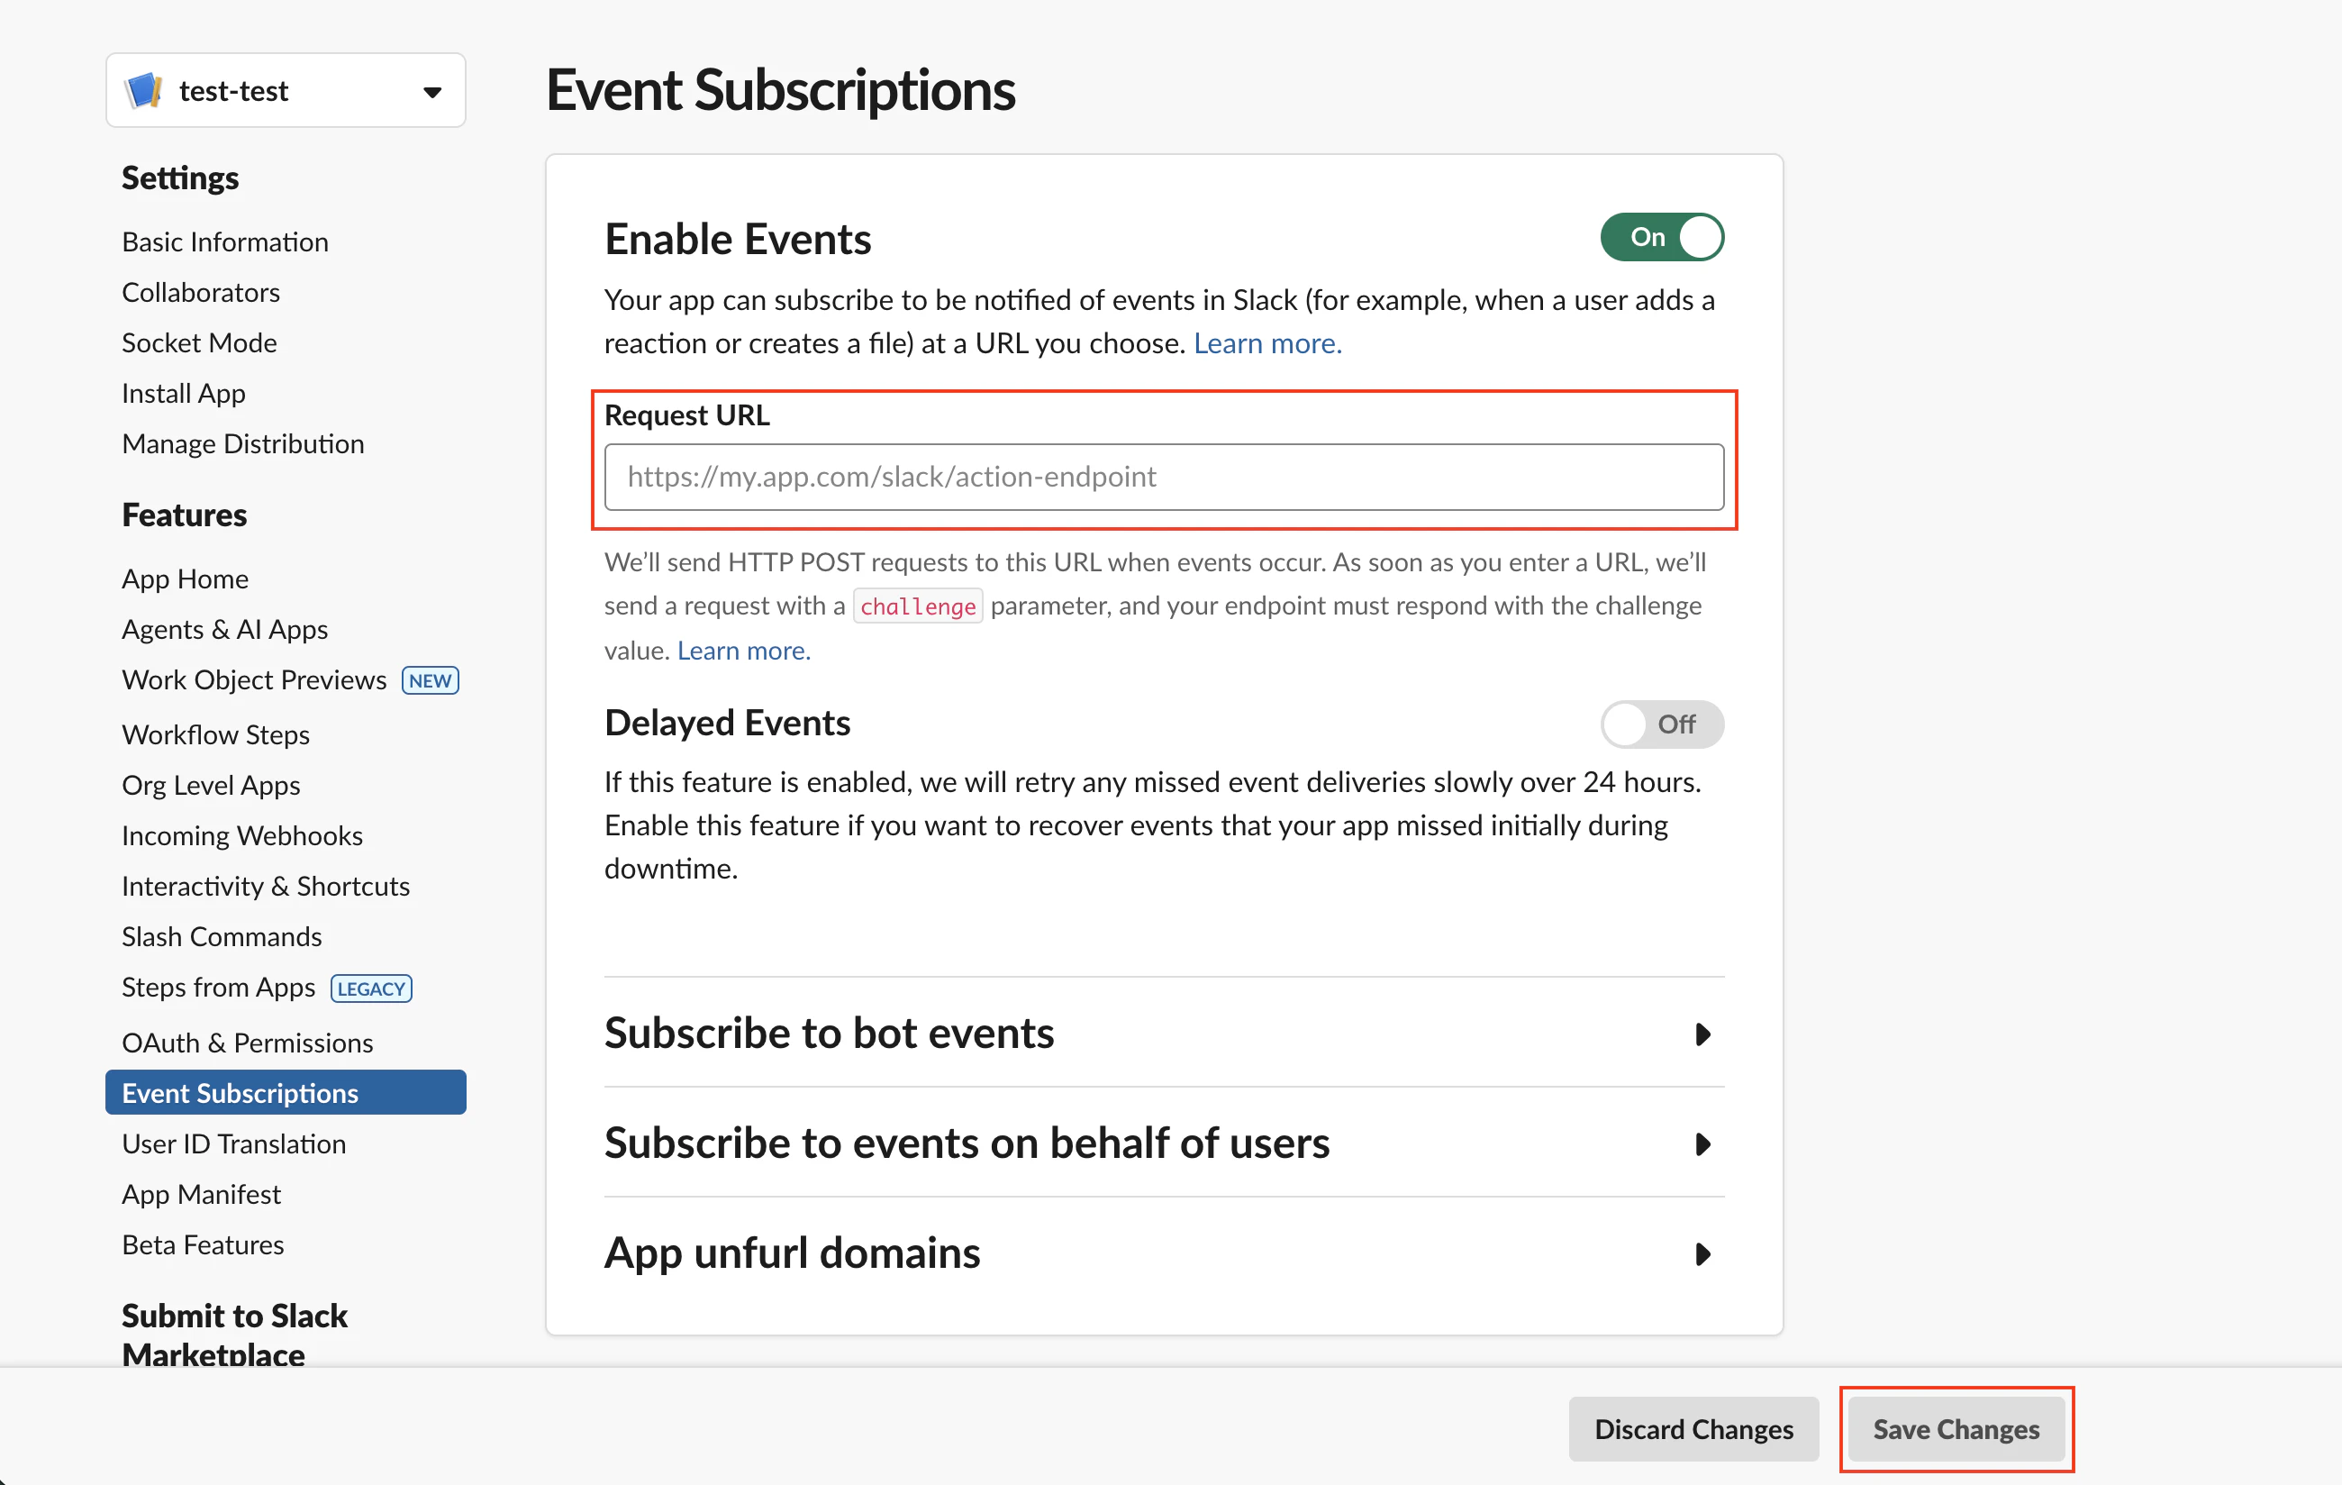2342x1485 pixels.
Task: Click the Enable Events heading
Action: 737,239
